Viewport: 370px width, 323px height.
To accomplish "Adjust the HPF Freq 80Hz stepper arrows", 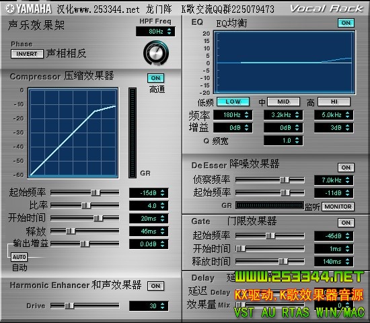I will 169,32.
